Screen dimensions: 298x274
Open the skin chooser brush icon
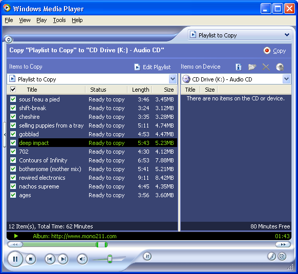tap(272, 256)
